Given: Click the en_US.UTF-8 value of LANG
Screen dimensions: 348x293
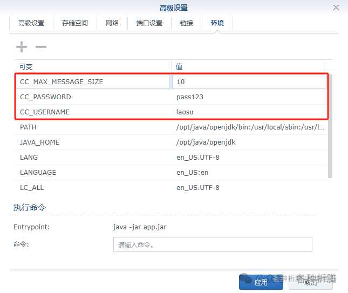Looking at the screenshot, I should click(x=198, y=158).
